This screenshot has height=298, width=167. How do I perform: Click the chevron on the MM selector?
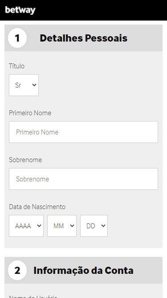(72, 226)
